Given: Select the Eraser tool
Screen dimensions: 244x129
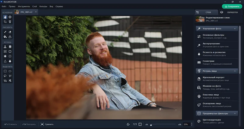Looking at the screenshot, I should pyautogui.click(x=10, y=32).
